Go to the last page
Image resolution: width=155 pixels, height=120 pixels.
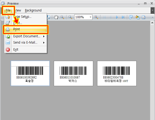coord(123,17)
